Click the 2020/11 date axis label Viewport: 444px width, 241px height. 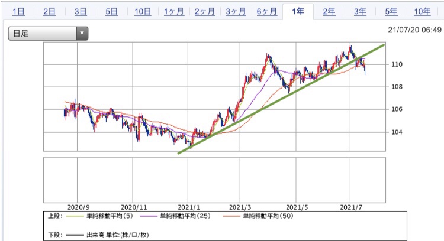click(x=134, y=207)
